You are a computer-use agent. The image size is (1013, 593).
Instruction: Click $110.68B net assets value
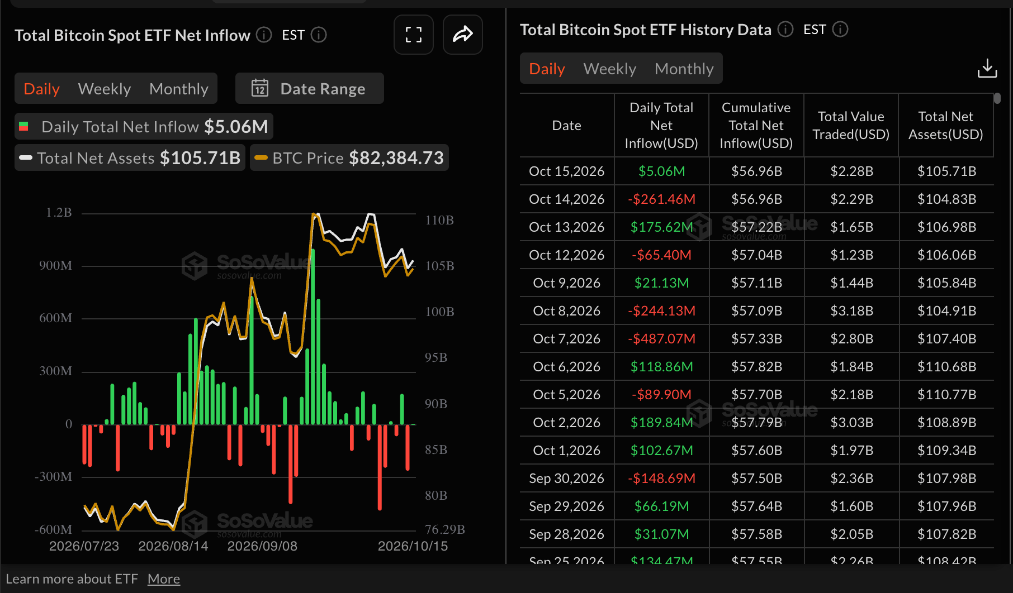pos(946,366)
